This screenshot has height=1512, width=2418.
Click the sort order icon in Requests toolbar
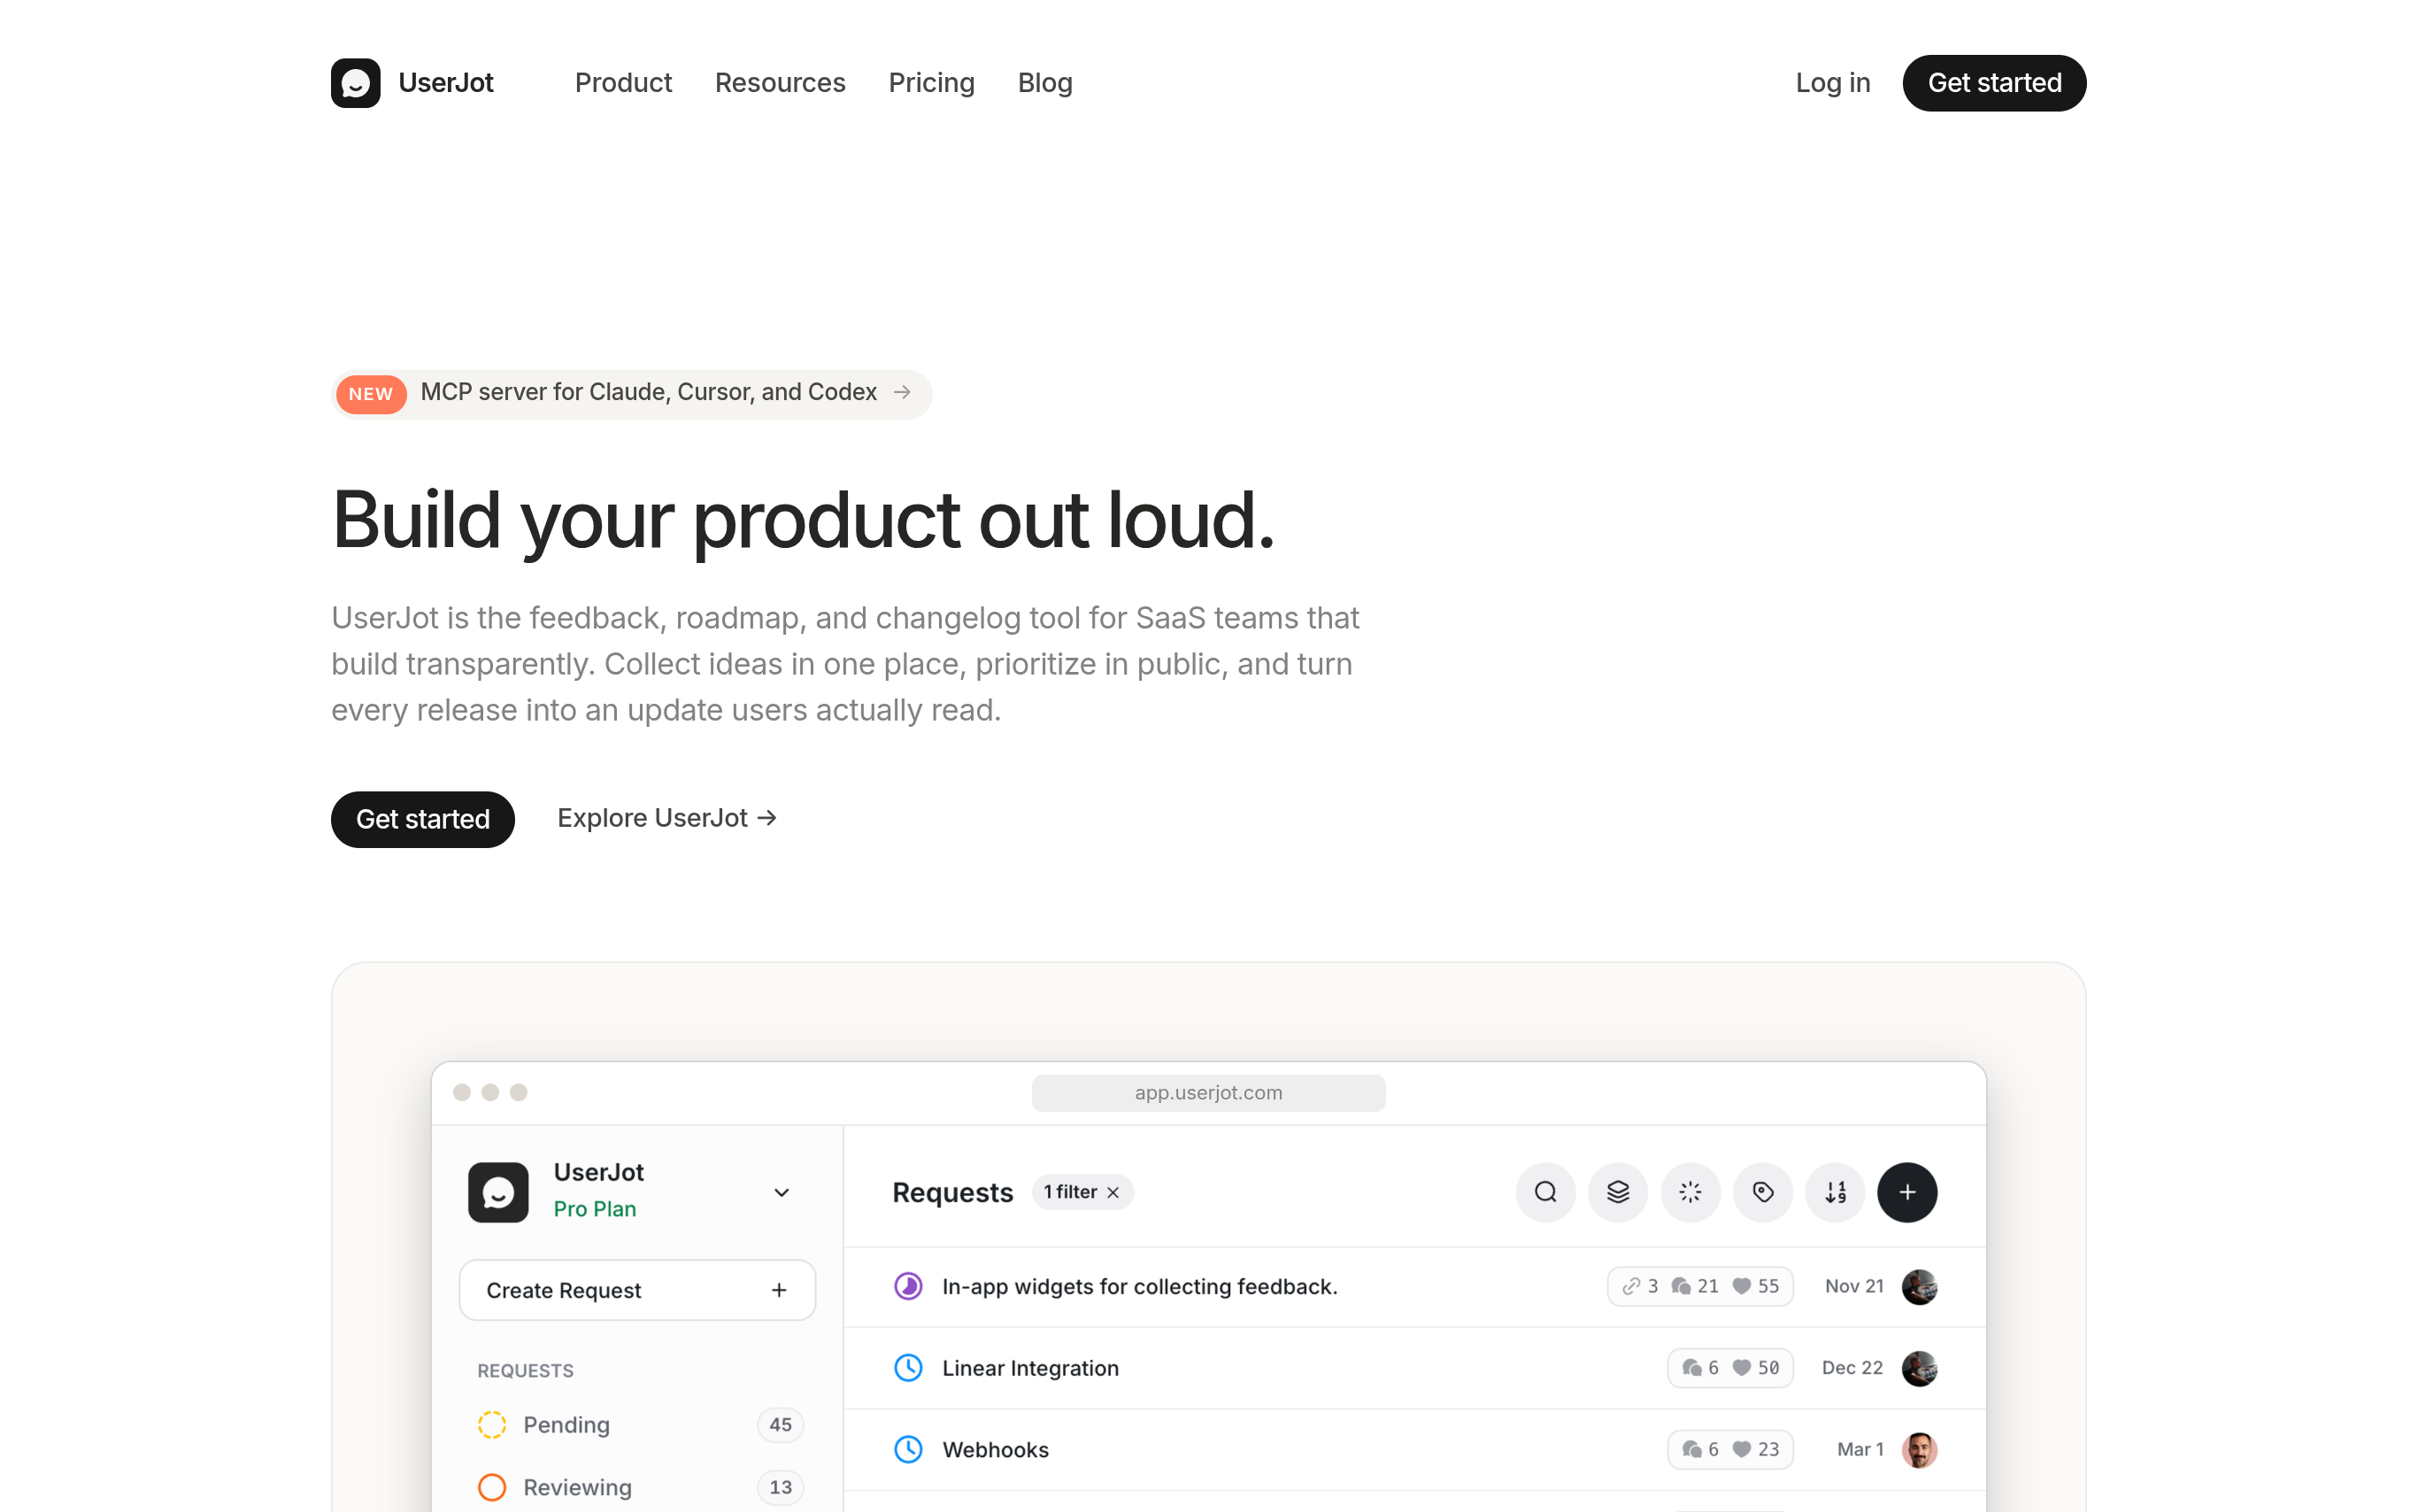[1836, 1192]
